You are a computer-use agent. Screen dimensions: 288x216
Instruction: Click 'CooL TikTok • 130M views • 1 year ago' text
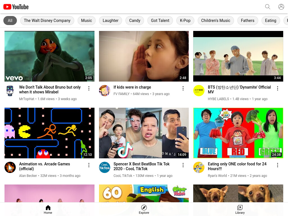tap(143, 176)
